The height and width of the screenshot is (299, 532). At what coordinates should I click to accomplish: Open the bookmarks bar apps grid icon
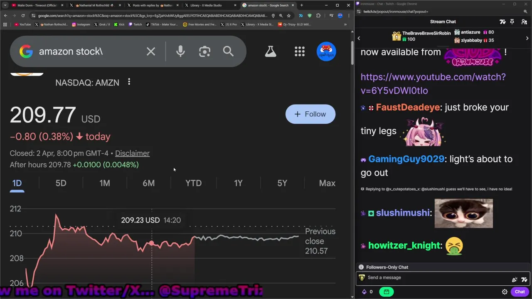(x=5, y=25)
